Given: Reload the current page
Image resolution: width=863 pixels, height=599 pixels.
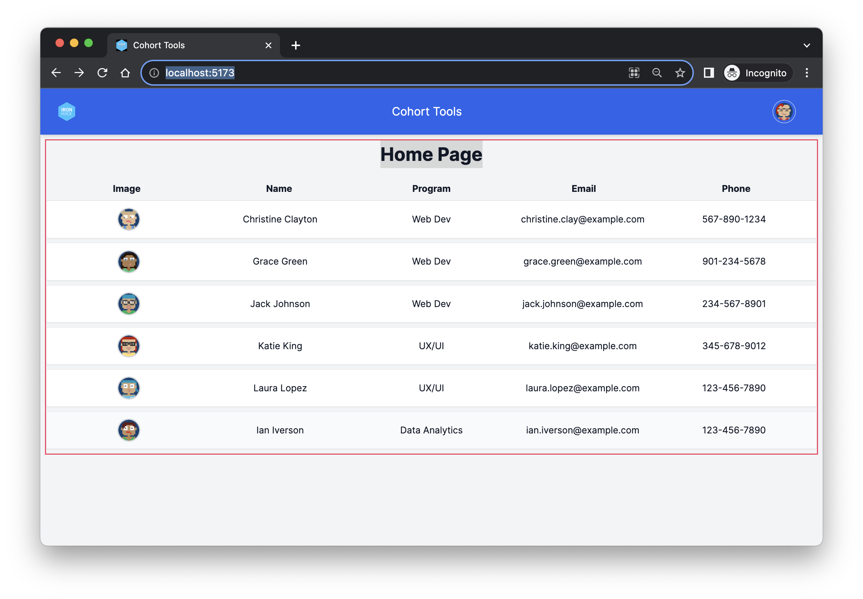Looking at the screenshot, I should [x=102, y=73].
